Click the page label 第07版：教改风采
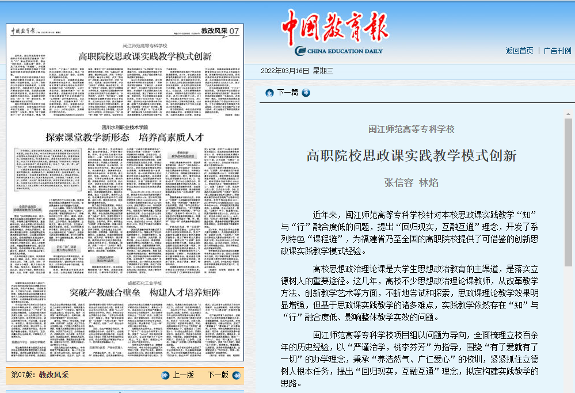The height and width of the screenshot is (393, 575). (x=40, y=375)
